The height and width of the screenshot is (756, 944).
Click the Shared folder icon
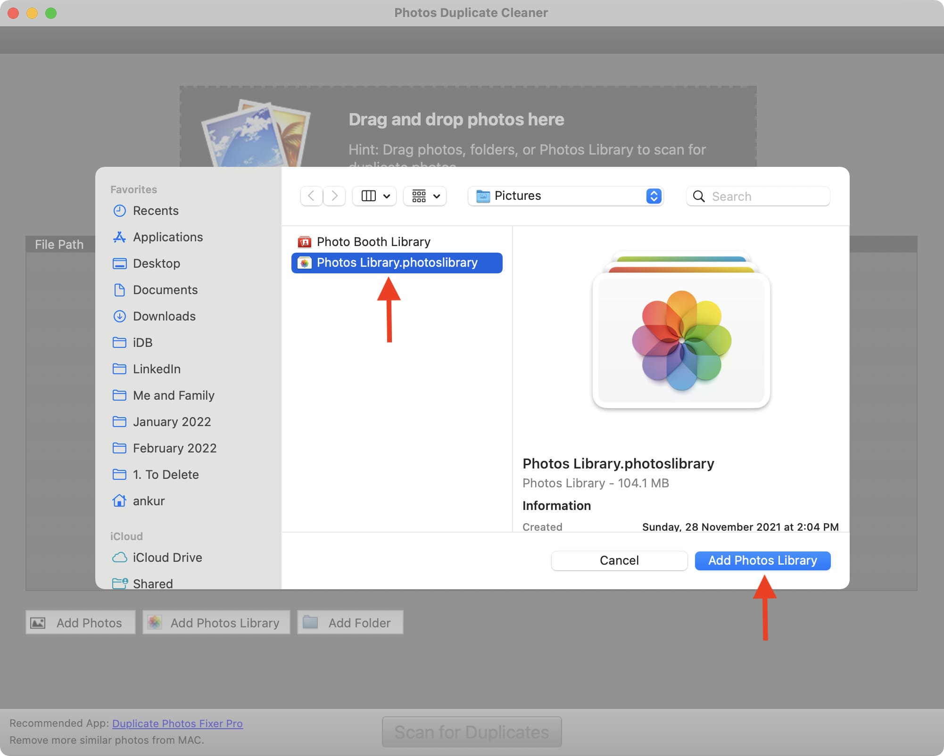120,583
